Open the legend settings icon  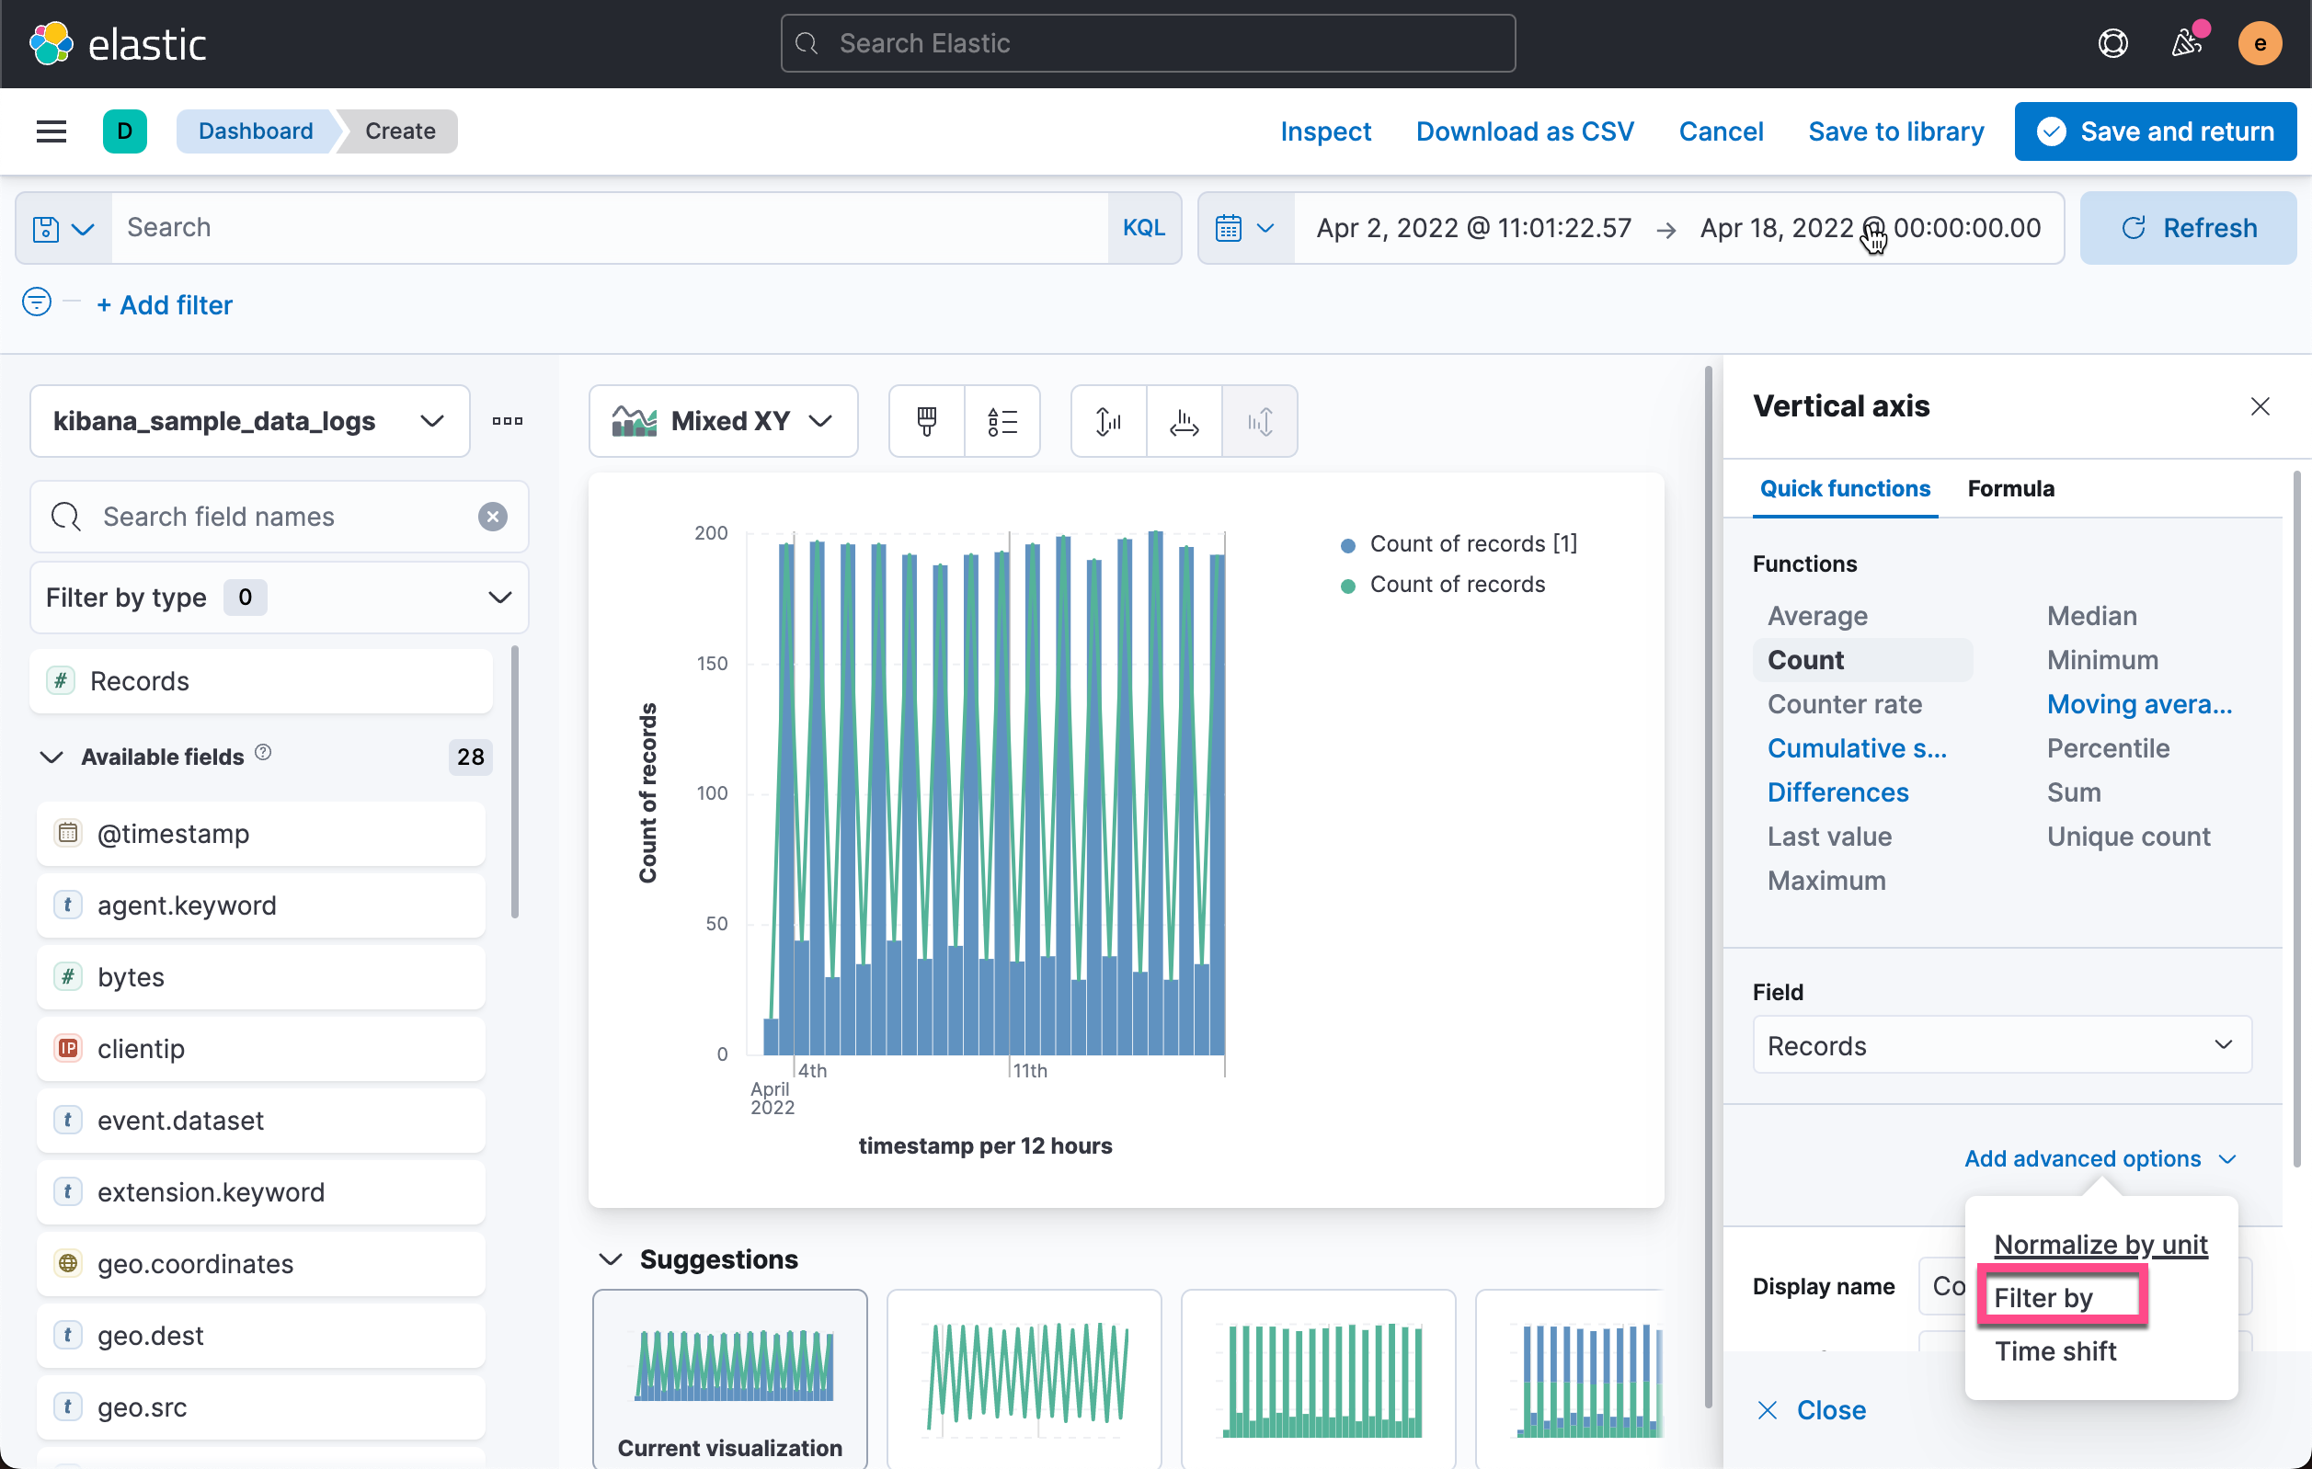1002,420
